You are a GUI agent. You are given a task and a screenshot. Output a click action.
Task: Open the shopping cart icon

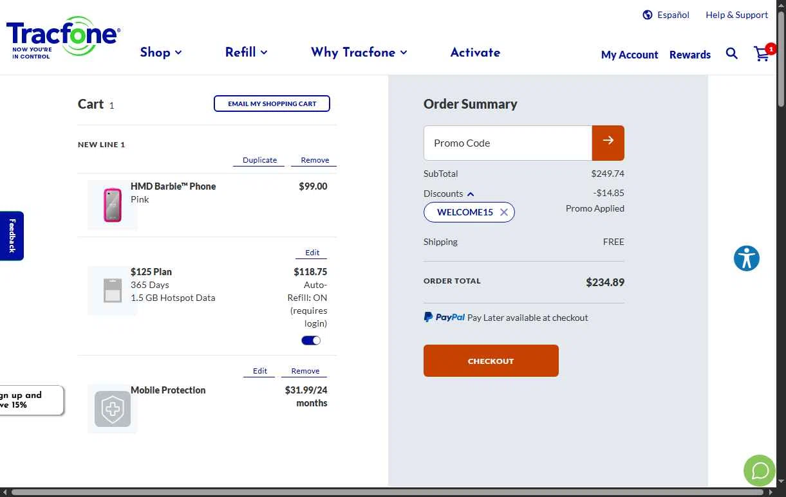[762, 54]
